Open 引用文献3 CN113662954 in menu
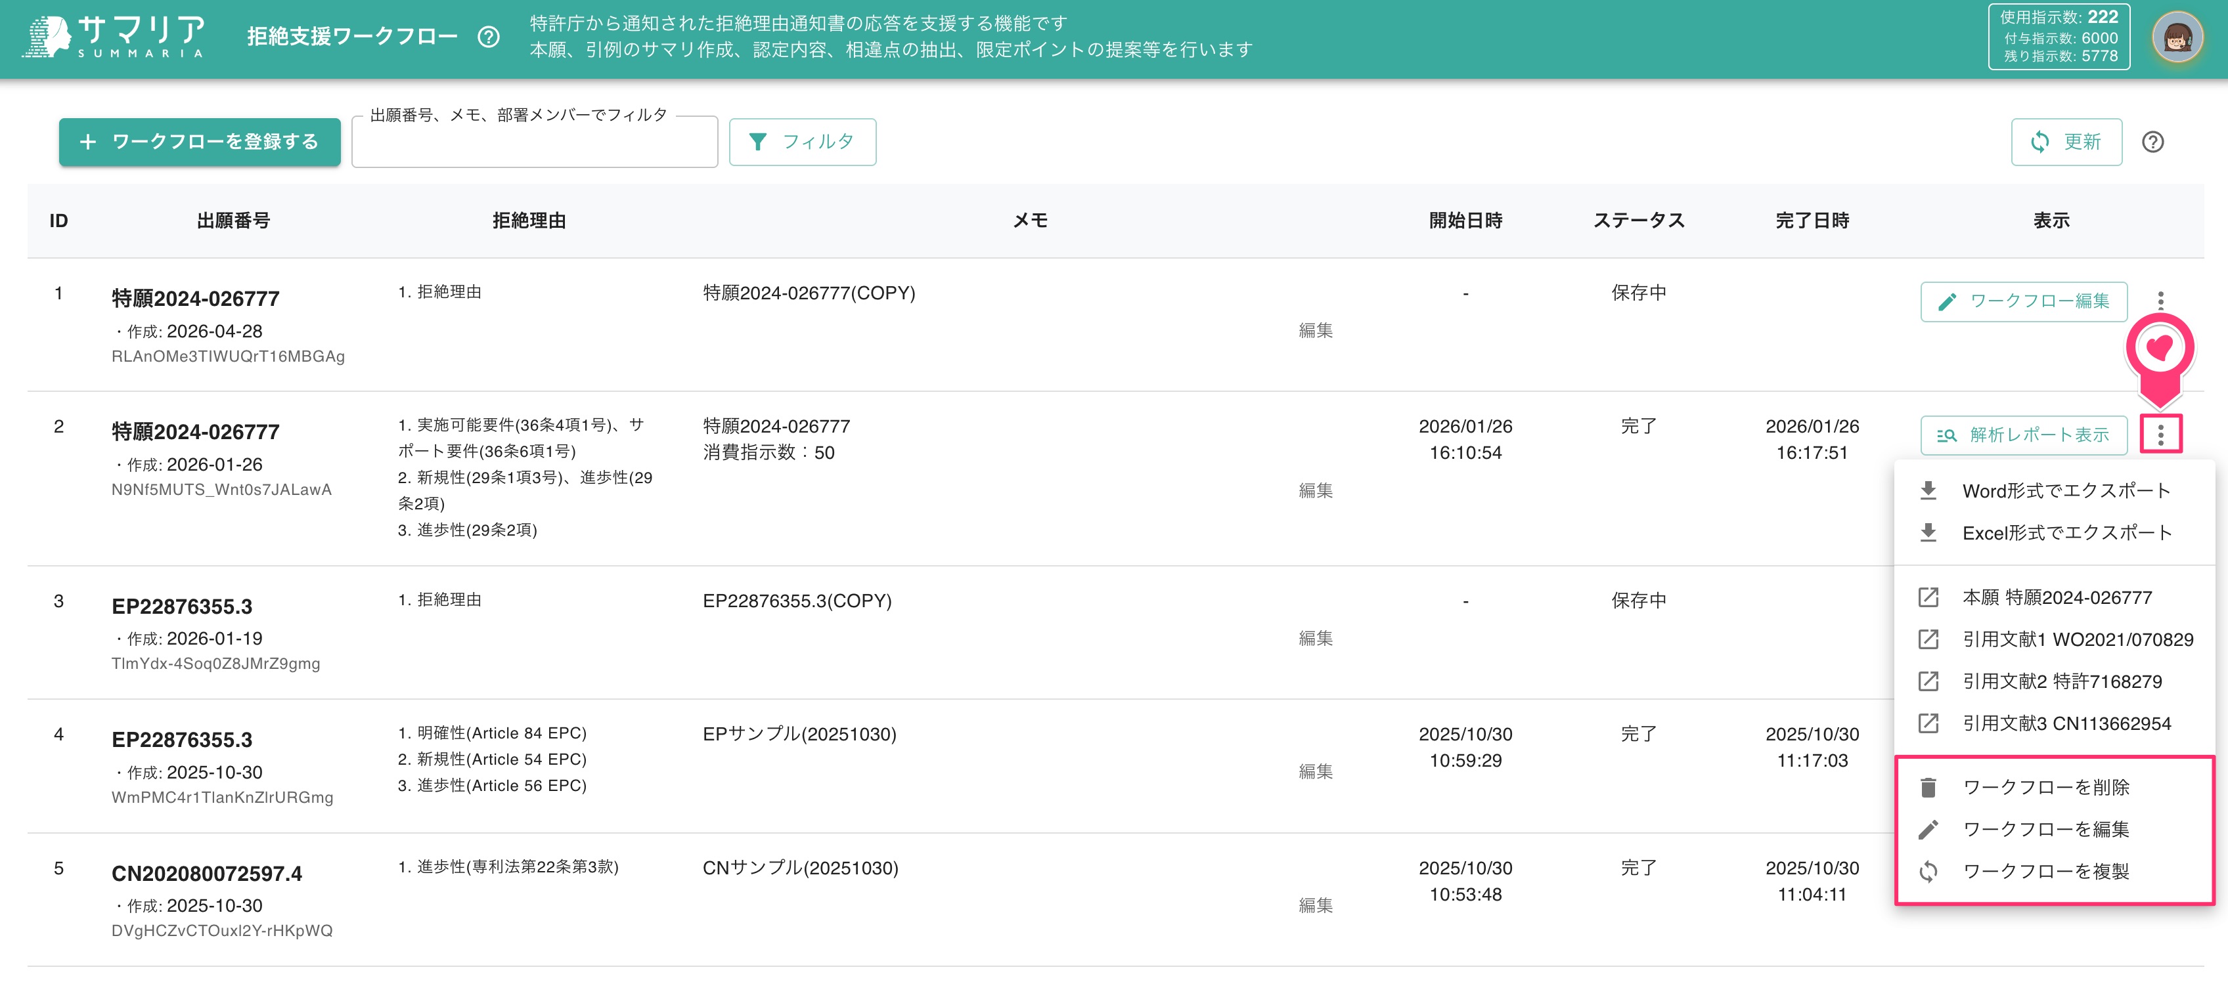This screenshot has height=982, width=2228. click(2054, 723)
